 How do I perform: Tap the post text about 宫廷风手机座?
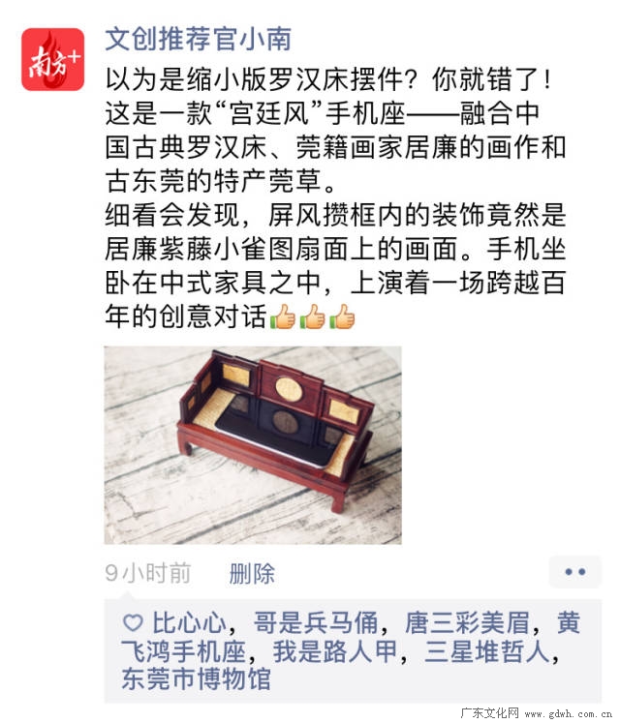pyautogui.click(x=335, y=197)
